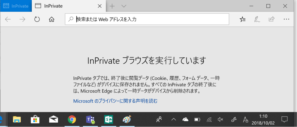Click the Forward navigation arrow
Screen dimensions: 297x127
click(x=22, y=19)
